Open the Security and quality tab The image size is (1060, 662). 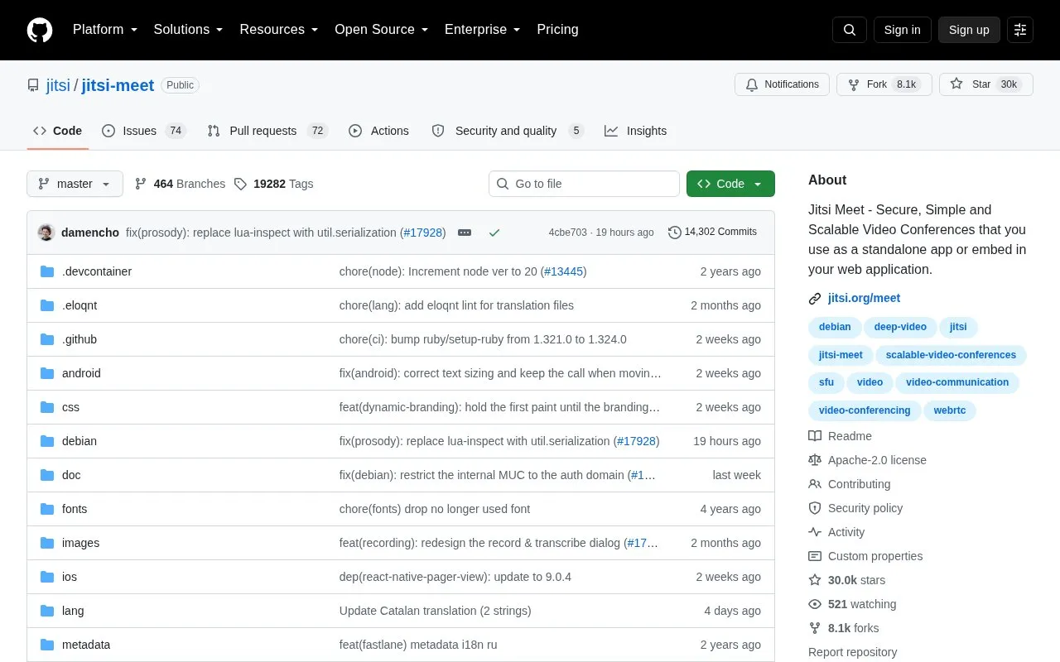click(507, 131)
